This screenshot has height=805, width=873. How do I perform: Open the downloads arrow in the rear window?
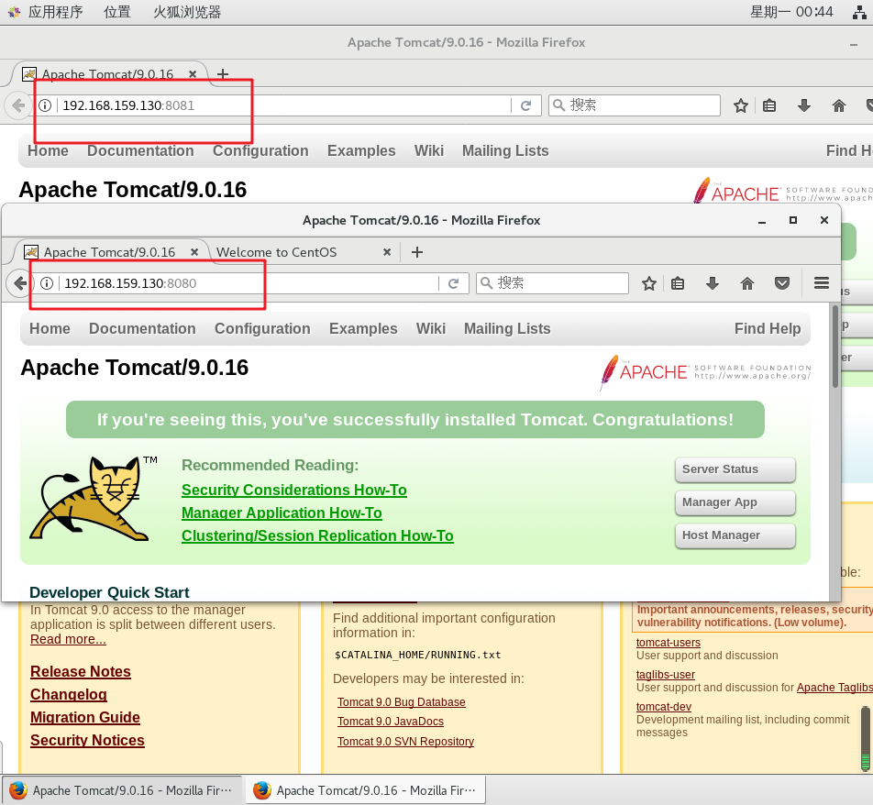[x=804, y=105]
